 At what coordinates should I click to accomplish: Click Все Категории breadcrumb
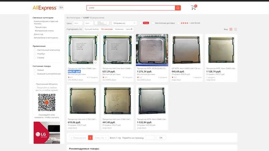pyautogui.click(x=73, y=18)
